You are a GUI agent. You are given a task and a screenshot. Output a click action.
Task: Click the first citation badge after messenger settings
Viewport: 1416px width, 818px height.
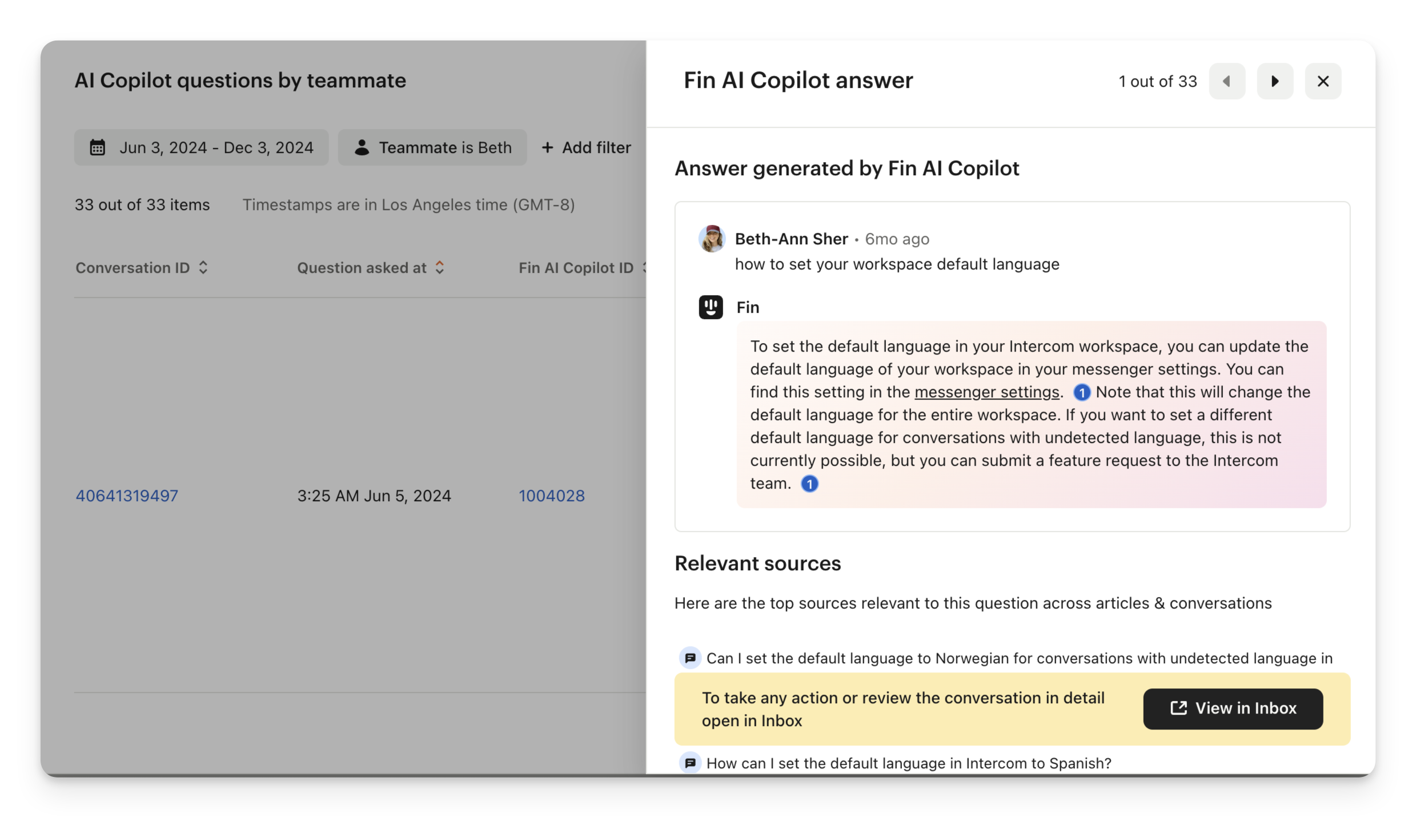coord(1081,392)
